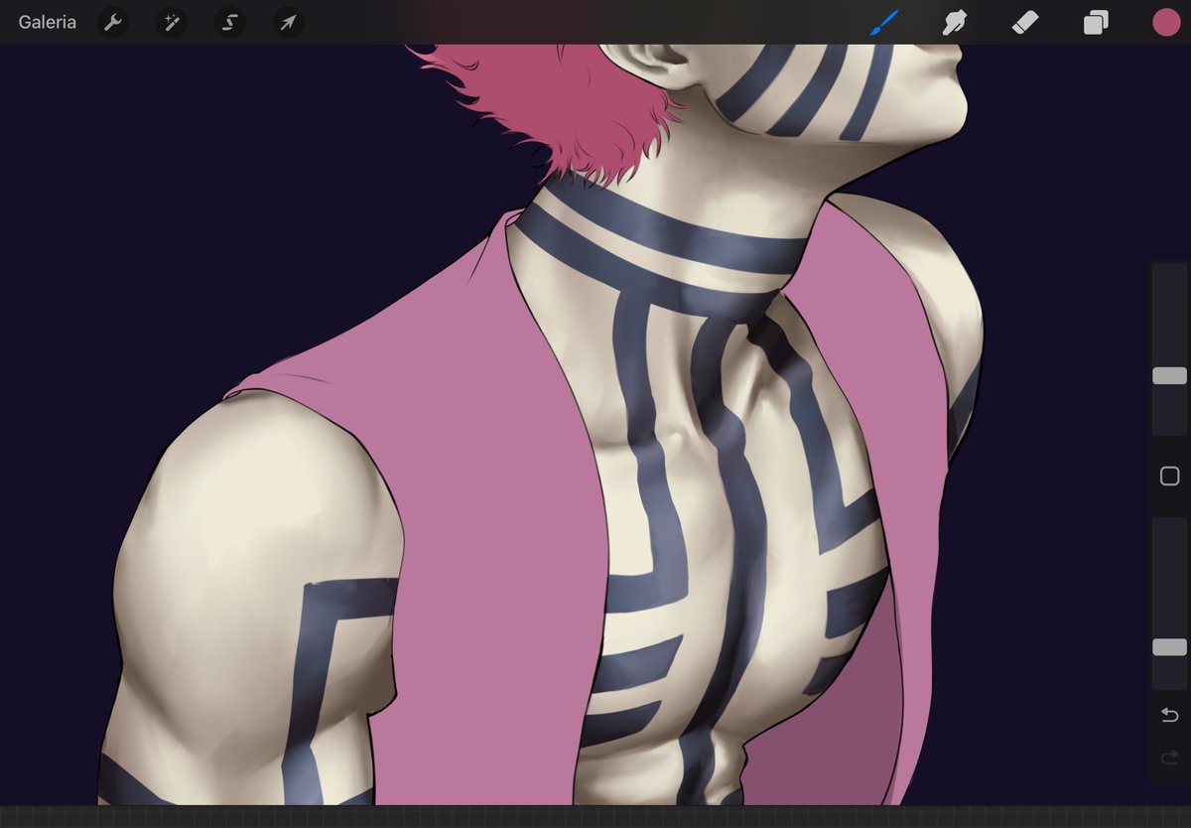Tap the square Modify button in sidebar
This screenshot has height=828, width=1191.
[1169, 477]
